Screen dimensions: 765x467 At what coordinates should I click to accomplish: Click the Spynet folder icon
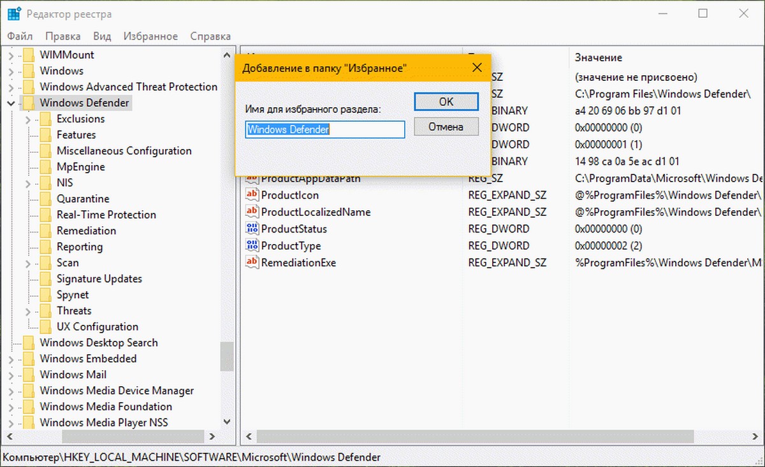(x=45, y=294)
